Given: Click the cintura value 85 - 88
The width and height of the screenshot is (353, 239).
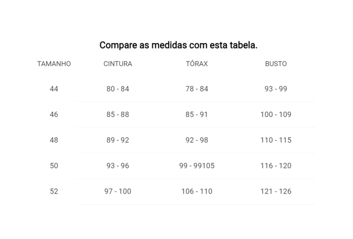Looking at the screenshot, I should click(118, 114).
